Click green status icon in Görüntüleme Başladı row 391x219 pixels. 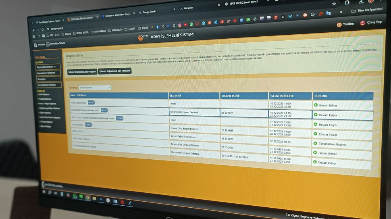[x=315, y=143]
